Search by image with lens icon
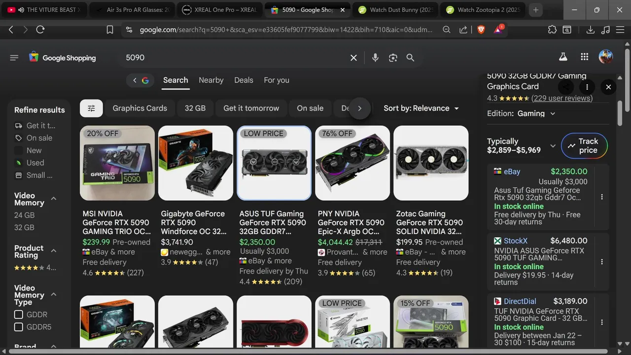 tap(393, 58)
